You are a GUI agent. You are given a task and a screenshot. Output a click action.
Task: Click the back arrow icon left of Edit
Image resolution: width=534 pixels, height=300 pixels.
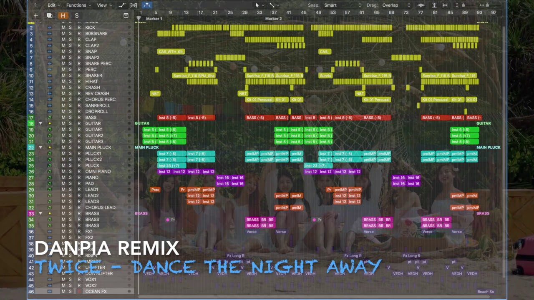(36, 5)
